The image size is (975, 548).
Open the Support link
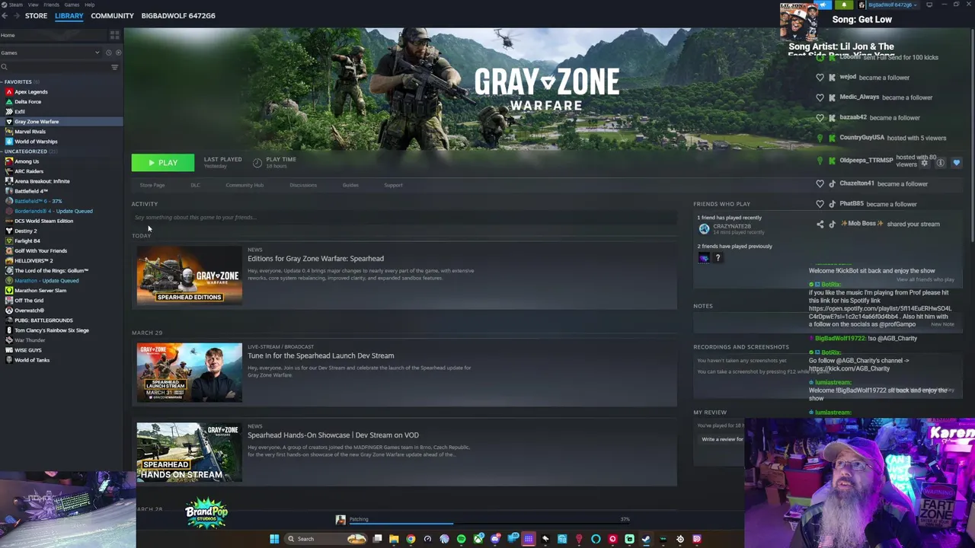tap(393, 185)
